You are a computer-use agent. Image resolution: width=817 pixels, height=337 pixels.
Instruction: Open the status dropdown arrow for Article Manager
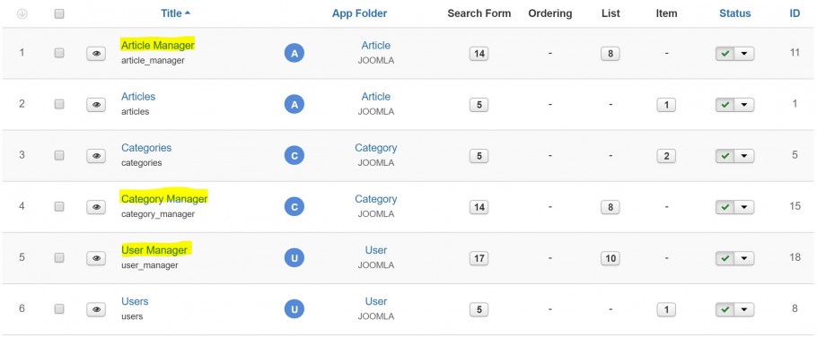click(x=744, y=54)
